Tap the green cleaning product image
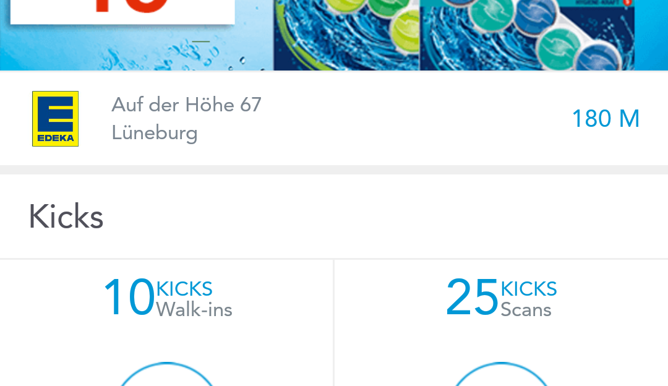Viewport: 668px width, 386px height. click(346, 35)
